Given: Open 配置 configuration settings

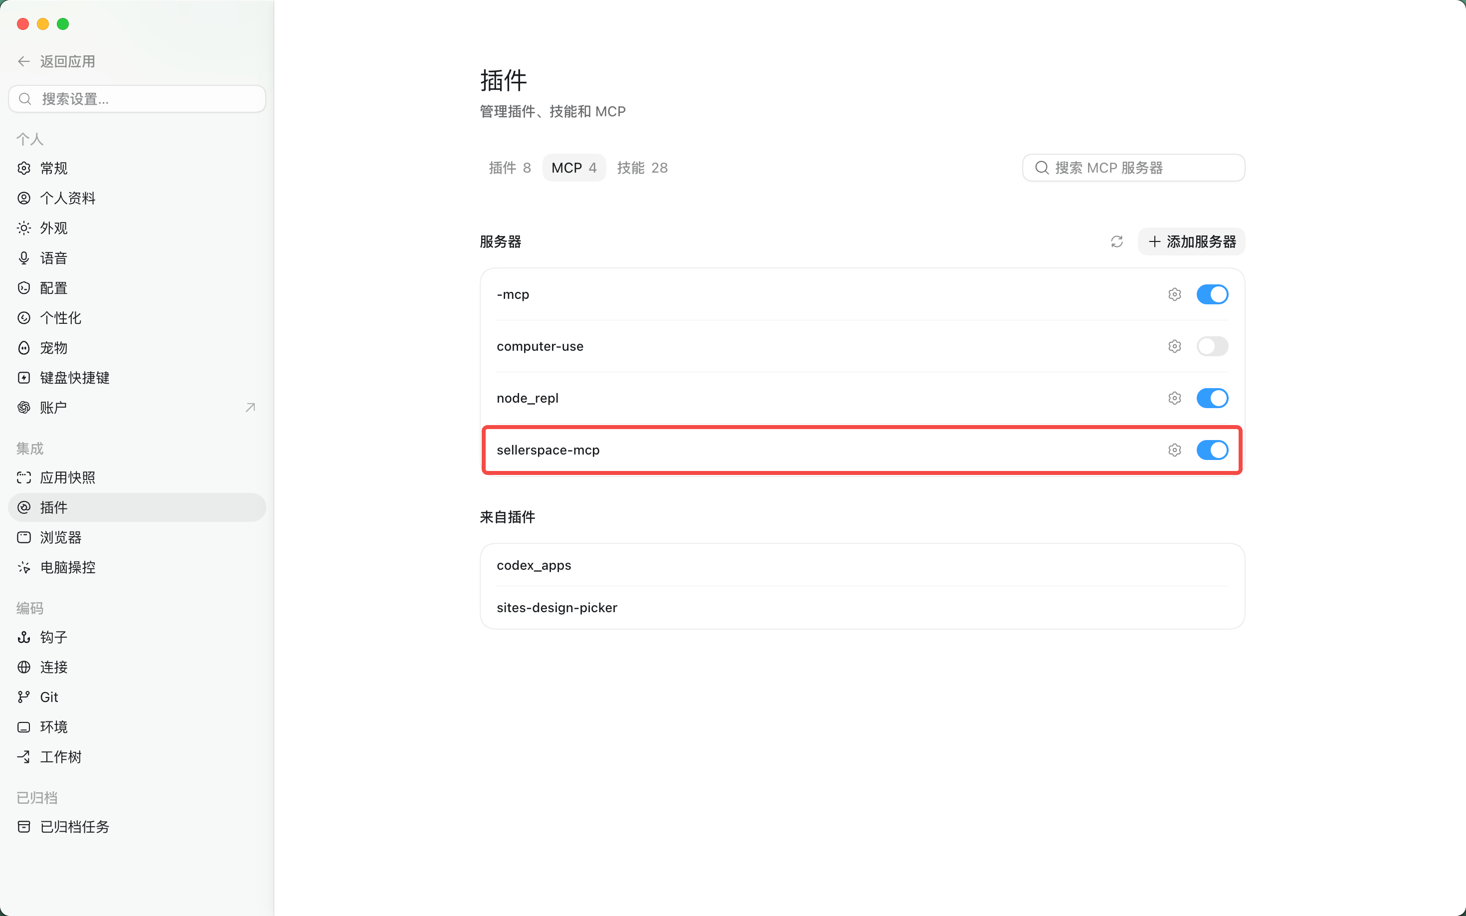Looking at the screenshot, I should coord(137,288).
